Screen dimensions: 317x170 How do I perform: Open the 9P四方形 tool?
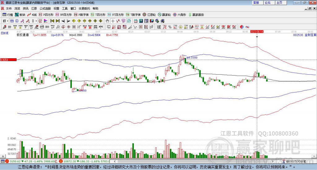pyautogui.click(x=64, y=15)
